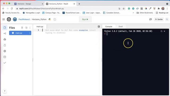170x96 pixels.
Task: Select the main.py editor tab
Action: (40, 27)
